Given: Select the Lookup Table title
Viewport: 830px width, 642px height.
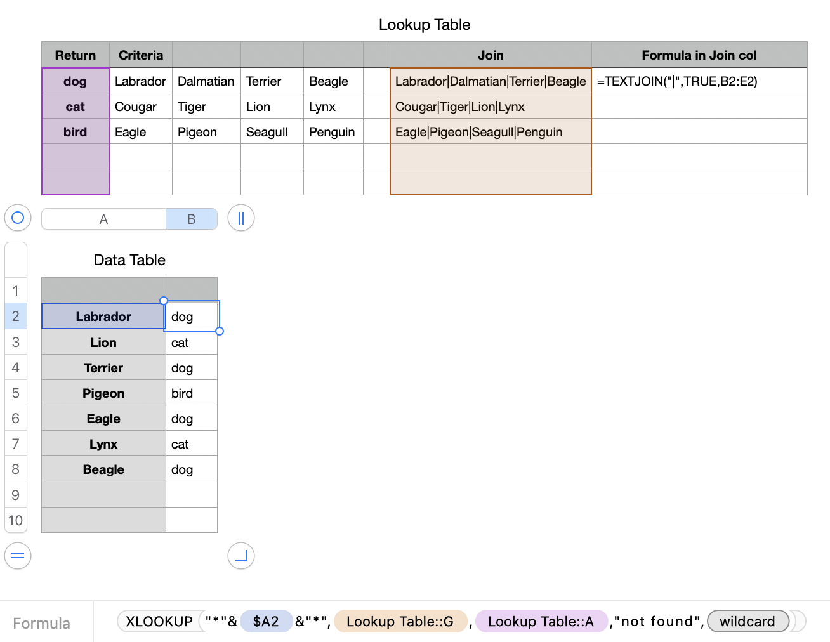Looking at the screenshot, I should pyautogui.click(x=425, y=25).
